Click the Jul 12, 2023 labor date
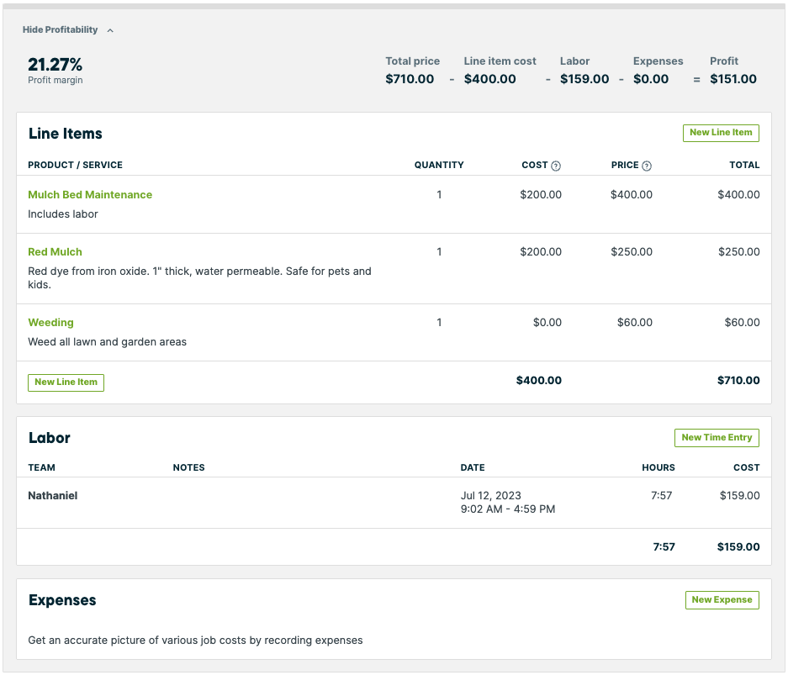 (x=491, y=496)
